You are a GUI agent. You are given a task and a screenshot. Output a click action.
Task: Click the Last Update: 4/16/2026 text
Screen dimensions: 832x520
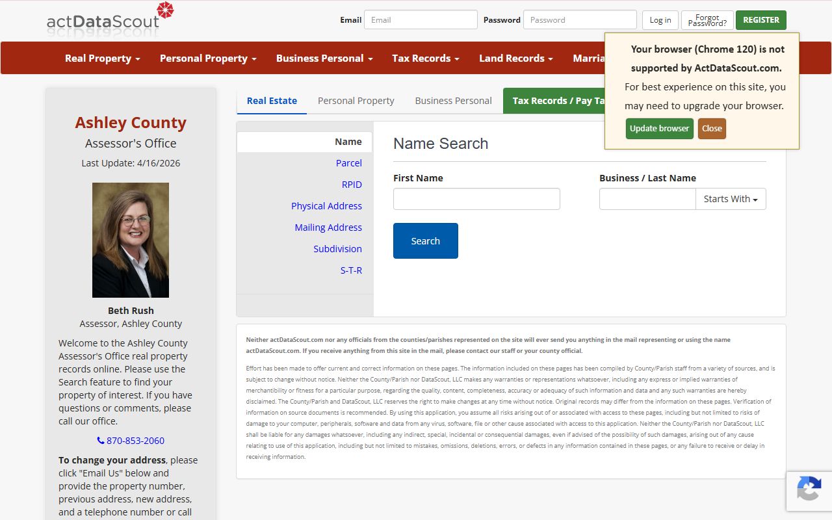(x=131, y=163)
